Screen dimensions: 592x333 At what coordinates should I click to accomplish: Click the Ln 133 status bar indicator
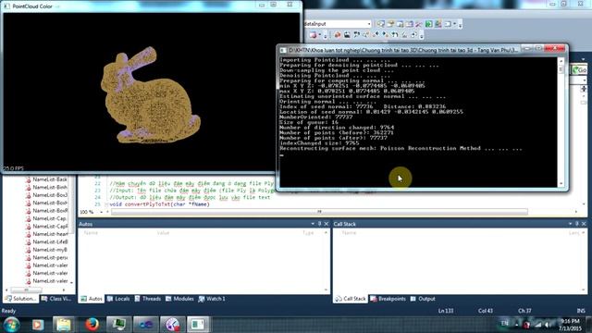(x=446, y=311)
